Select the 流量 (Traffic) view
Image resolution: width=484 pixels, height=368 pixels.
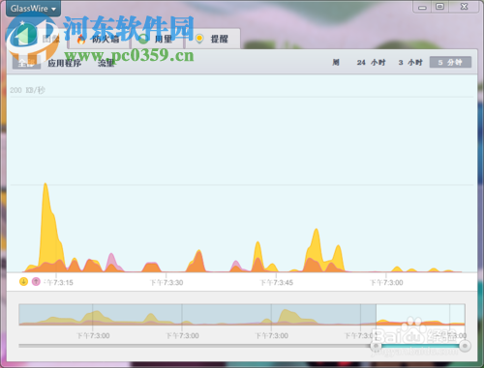point(106,63)
